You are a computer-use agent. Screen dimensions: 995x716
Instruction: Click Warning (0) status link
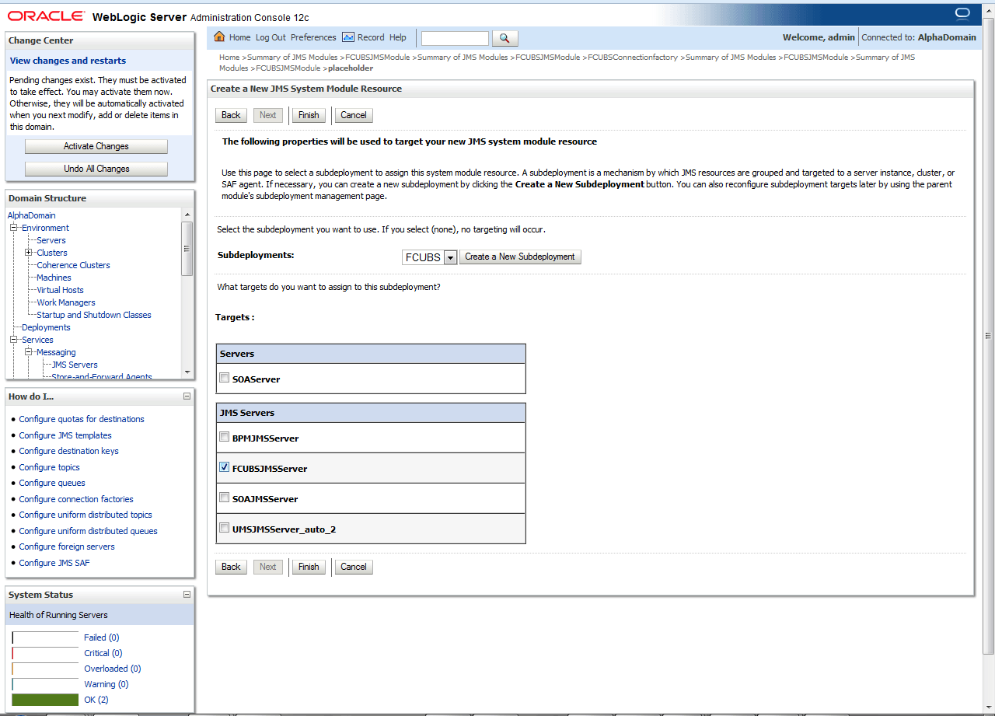coord(105,684)
